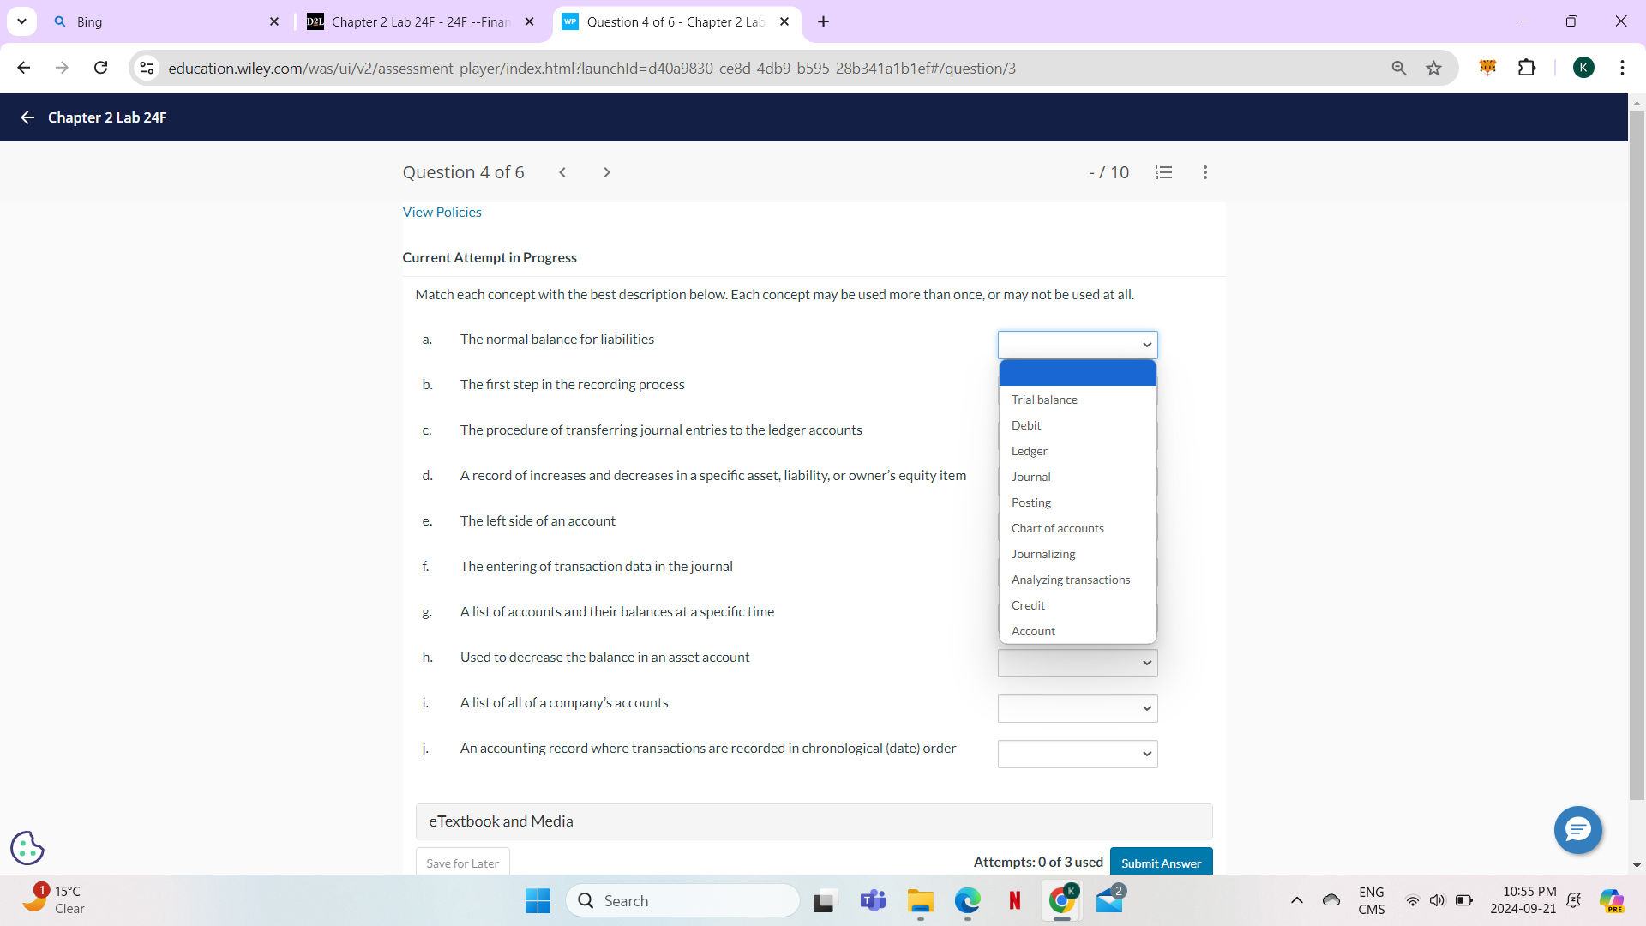Select Journalizing from the answer options

coord(1043,554)
